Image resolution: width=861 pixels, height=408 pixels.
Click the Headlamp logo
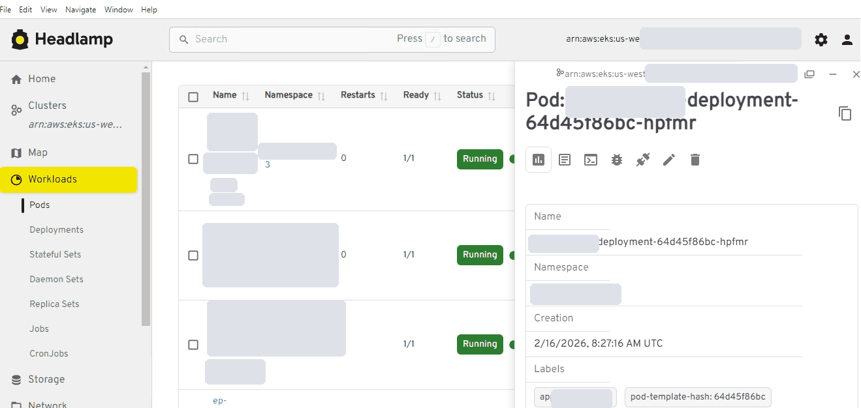[x=62, y=39]
